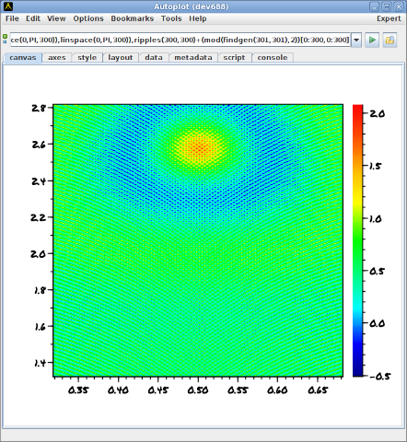Open the File menu

(12, 18)
